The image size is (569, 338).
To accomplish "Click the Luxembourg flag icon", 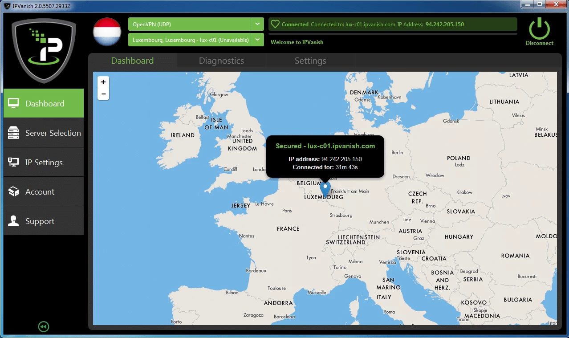I will (x=107, y=32).
